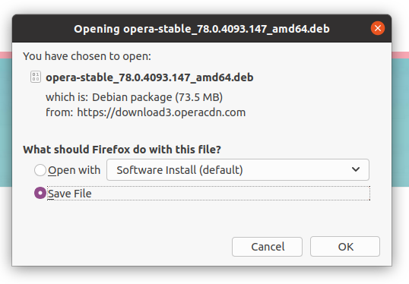Select the Save File radio button
The image size is (409, 284).
(x=40, y=193)
